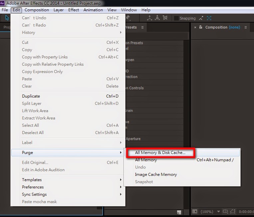Click the new-item icon below the Presets panel
254x217 pixels.
(x=179, y=212)
